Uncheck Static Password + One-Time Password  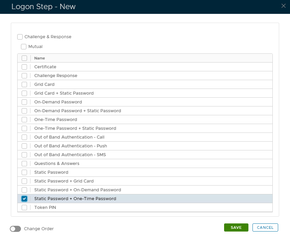[24, 199]
